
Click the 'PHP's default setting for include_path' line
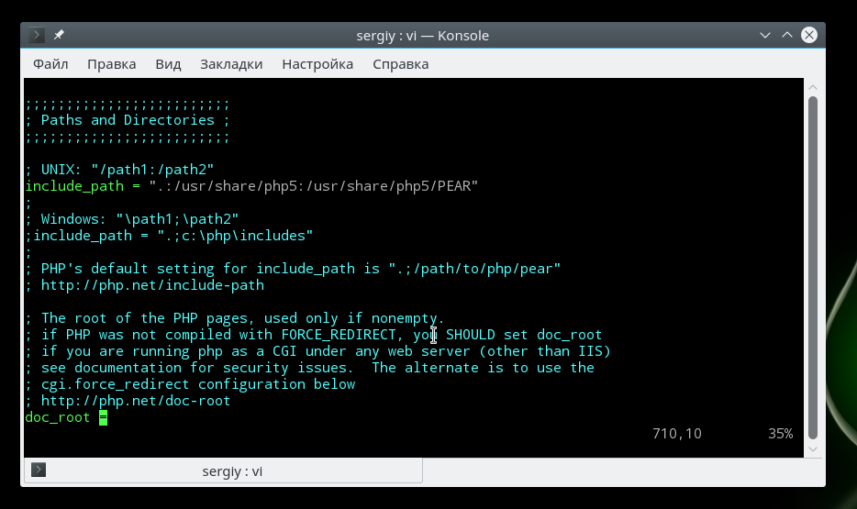coord(293,269)
